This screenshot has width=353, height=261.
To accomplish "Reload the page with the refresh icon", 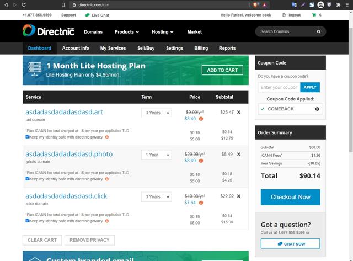I will [24, 4].
